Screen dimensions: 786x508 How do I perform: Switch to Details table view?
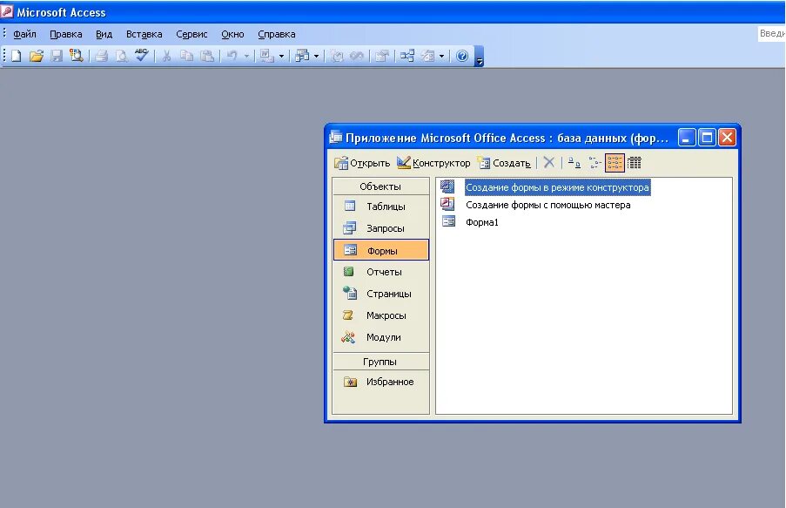(x=635, y=163)
